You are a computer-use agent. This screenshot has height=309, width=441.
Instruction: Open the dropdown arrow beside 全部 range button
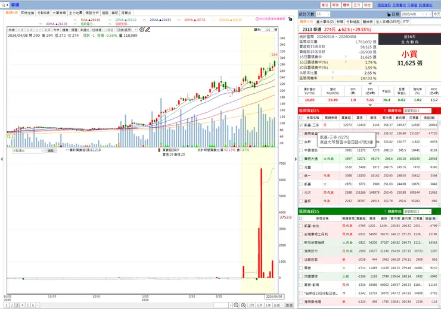pyautogui.click(x=282, y=305)
